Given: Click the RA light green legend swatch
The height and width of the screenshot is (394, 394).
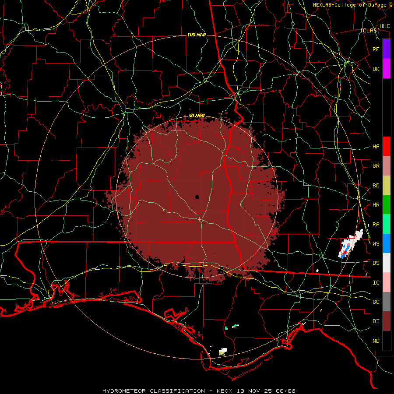Looking at the screenshot, I should (x=387, y=224).
